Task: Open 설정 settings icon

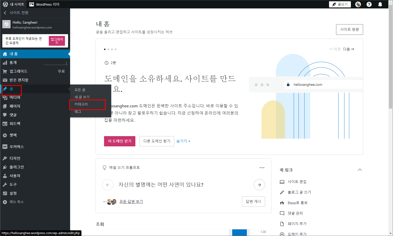Action: click(x=5, y=193)
